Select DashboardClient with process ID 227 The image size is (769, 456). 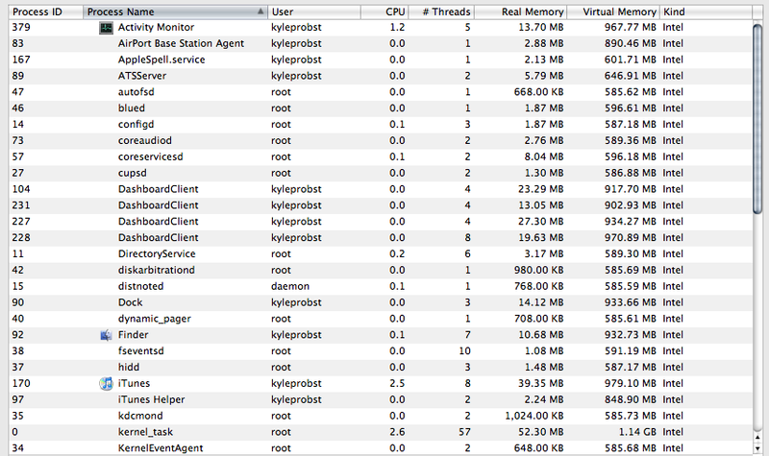point(380,222)
